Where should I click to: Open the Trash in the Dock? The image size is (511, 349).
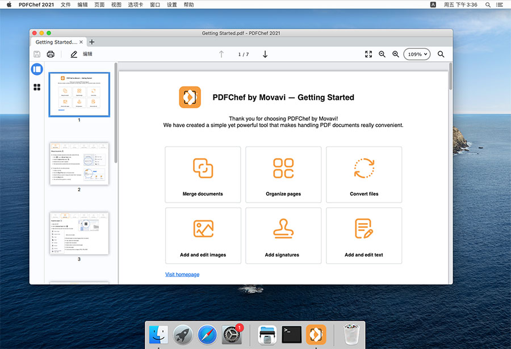[x=351, y=335]
